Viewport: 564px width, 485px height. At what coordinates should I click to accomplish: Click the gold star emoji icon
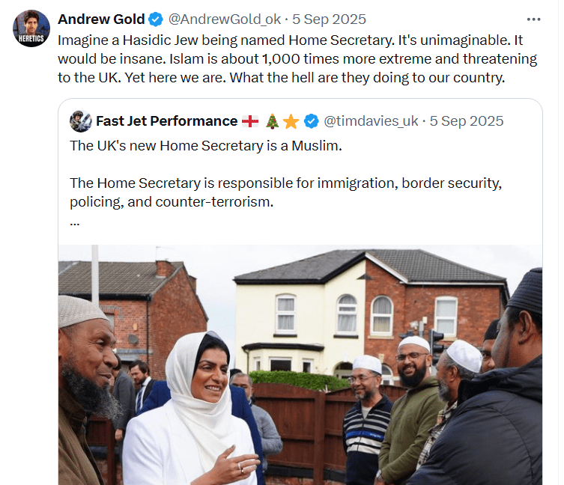(291, 121)
